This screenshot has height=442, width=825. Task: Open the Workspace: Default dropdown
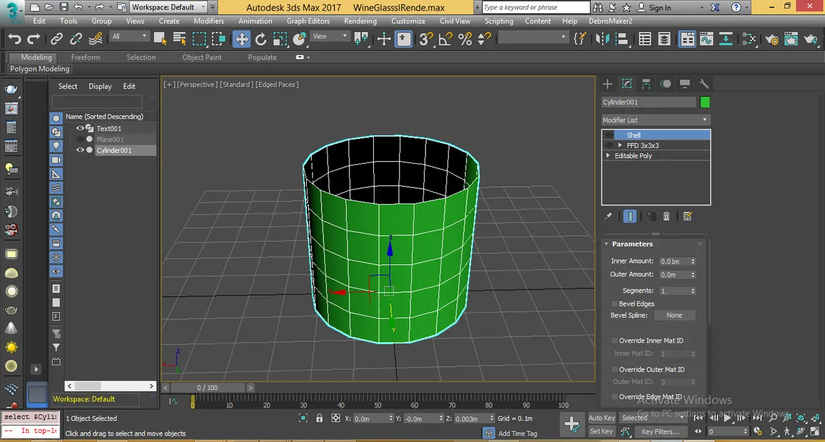pyautogui.click(x=170, y=7)
